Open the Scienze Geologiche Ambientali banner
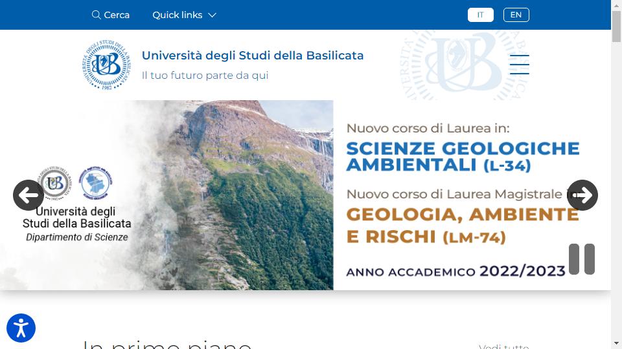 click(x=305, y=195)
